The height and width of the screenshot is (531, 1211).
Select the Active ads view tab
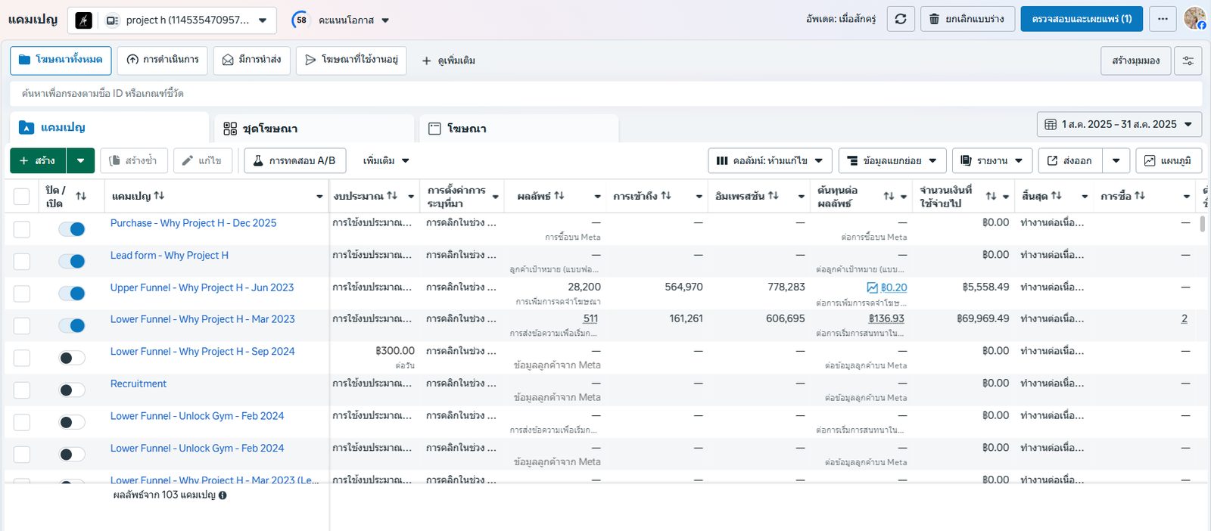pos(351,60)
